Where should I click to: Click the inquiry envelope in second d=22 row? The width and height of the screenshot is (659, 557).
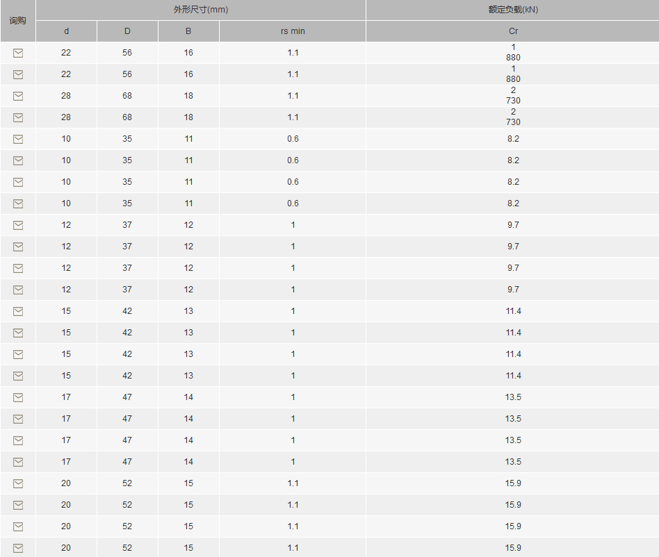(x=18, y=74)
